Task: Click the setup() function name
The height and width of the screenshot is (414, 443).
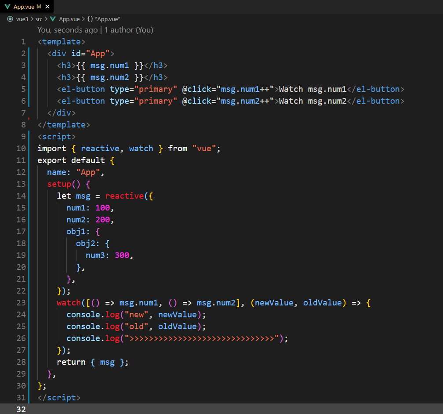Action: (59, 184)
